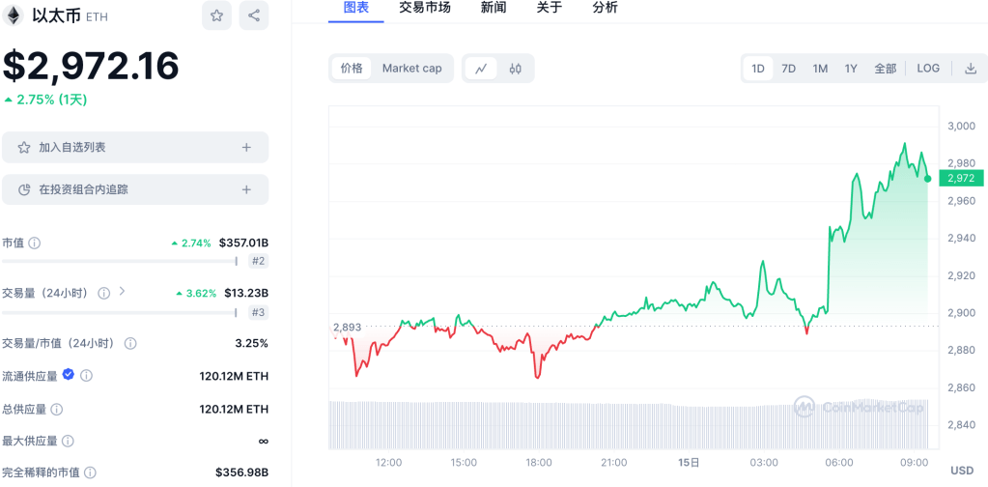The image size is (988, 487).
Task: Click the star favorite icon beside ETH
Action: pyautogui.click(x=216, y=15)
